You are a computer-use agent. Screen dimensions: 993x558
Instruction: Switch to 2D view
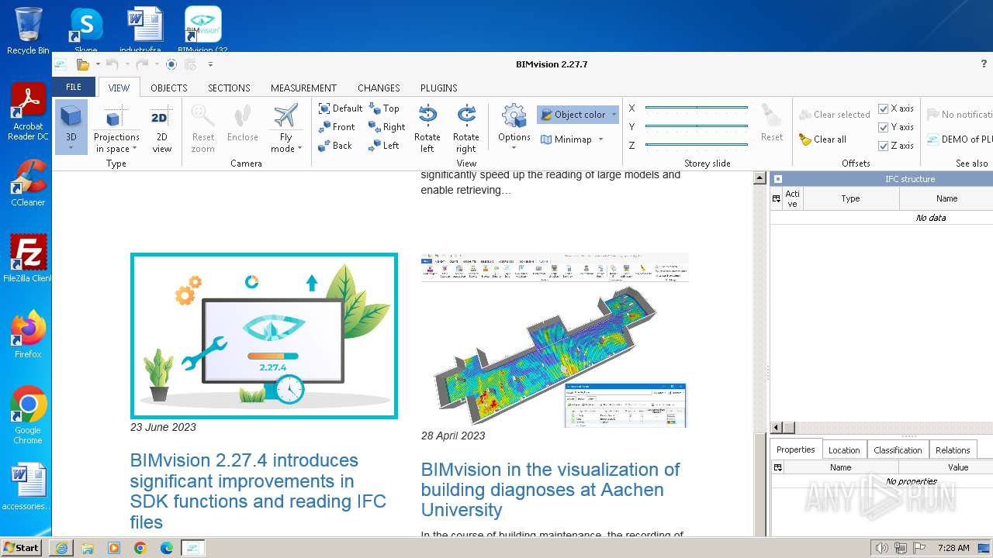161,128
